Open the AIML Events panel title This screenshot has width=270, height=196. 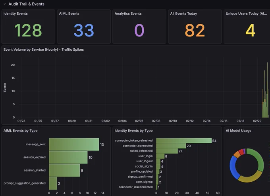click(69, 13)
